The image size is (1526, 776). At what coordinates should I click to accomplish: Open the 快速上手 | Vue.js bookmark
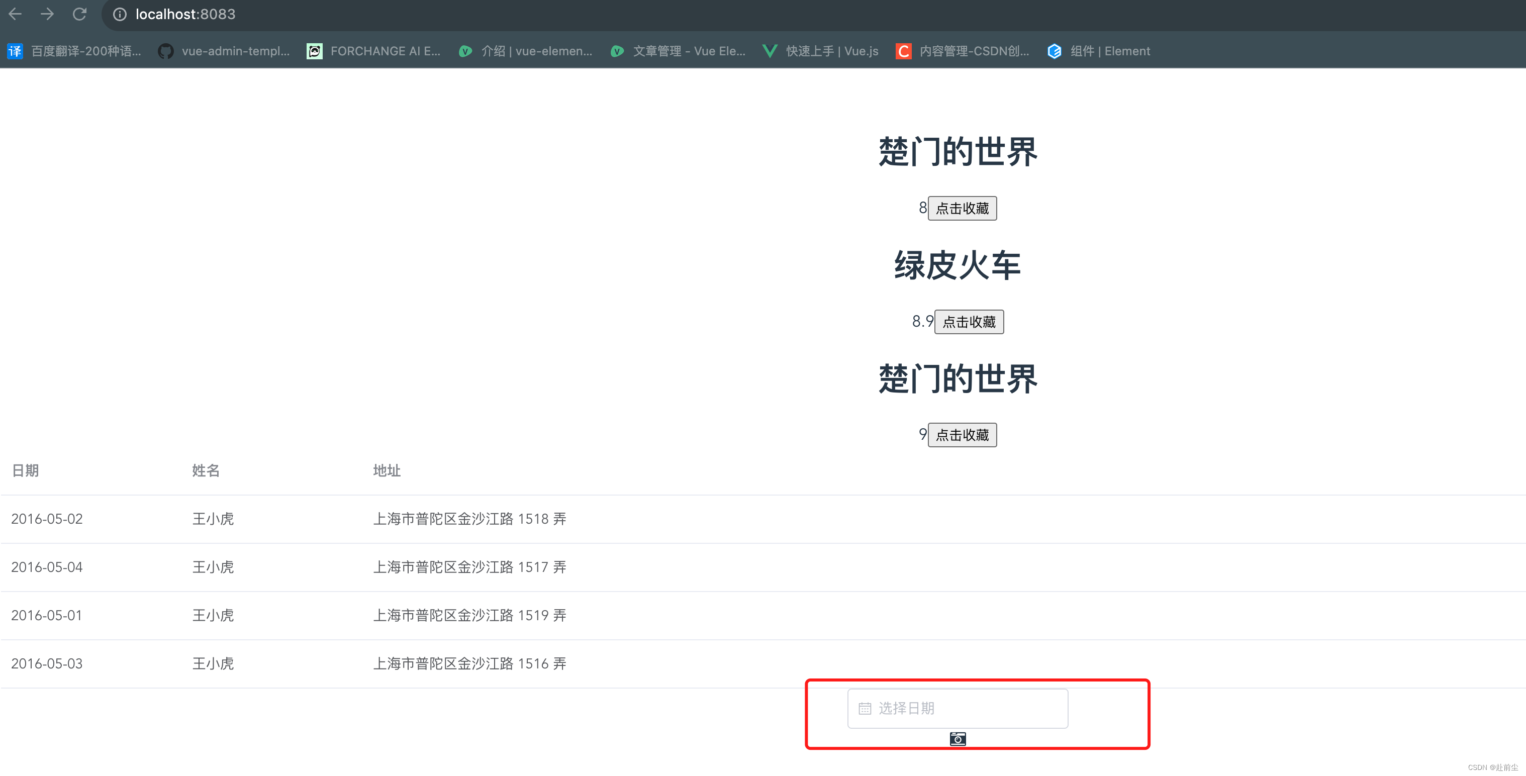click(x=820, y=51)
